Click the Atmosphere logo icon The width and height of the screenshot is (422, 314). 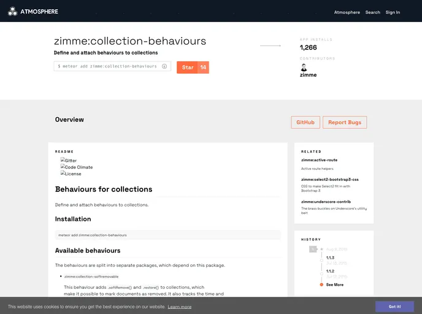12,11
